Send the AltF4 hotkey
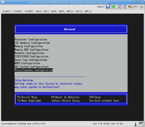Viewport: 145px width, 127px height. point(38,11)
